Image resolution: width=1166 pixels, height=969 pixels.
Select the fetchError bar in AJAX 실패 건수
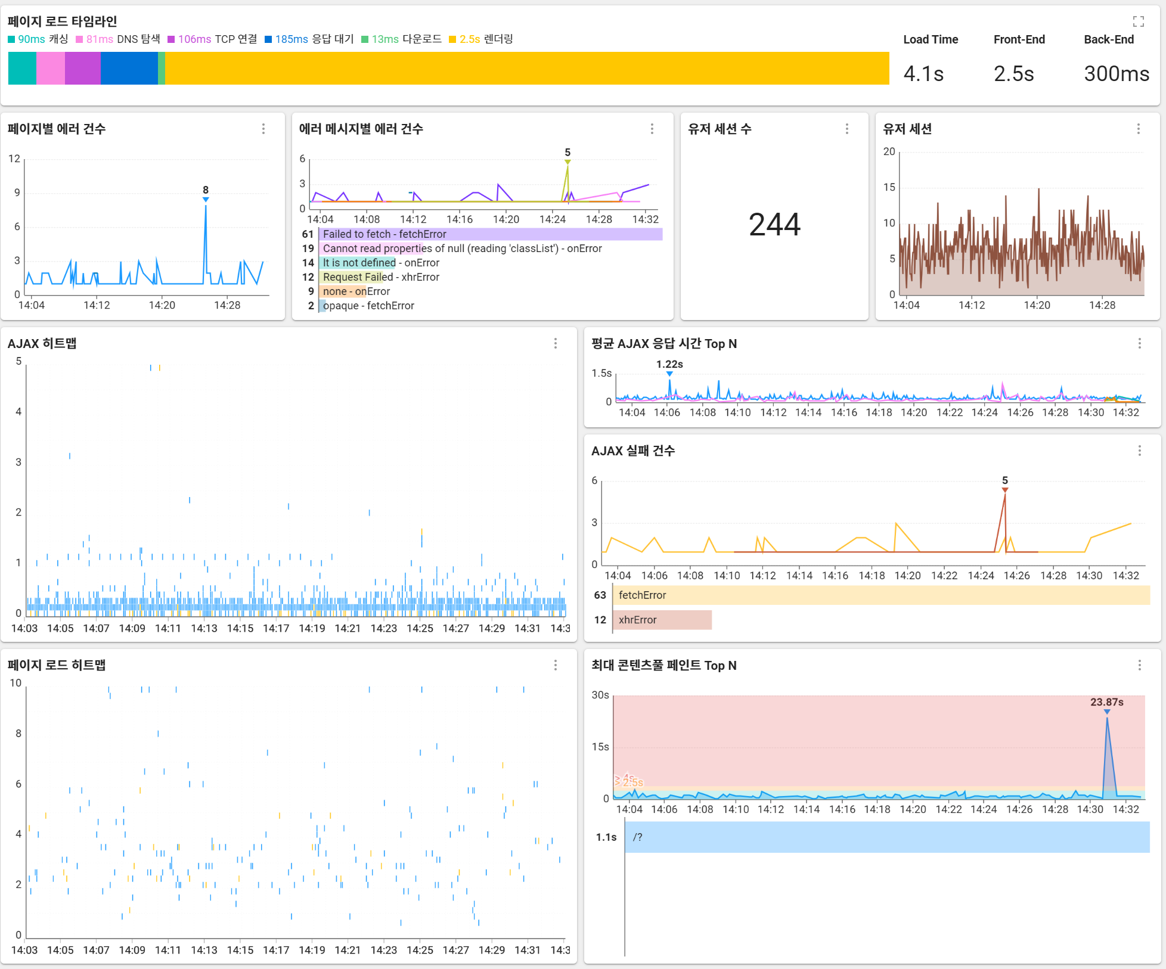881,595
